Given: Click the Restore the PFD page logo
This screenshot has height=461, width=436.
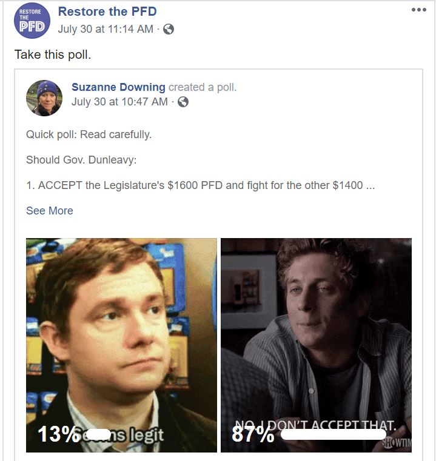Looking at the screenshot, I should click(32, 21).
